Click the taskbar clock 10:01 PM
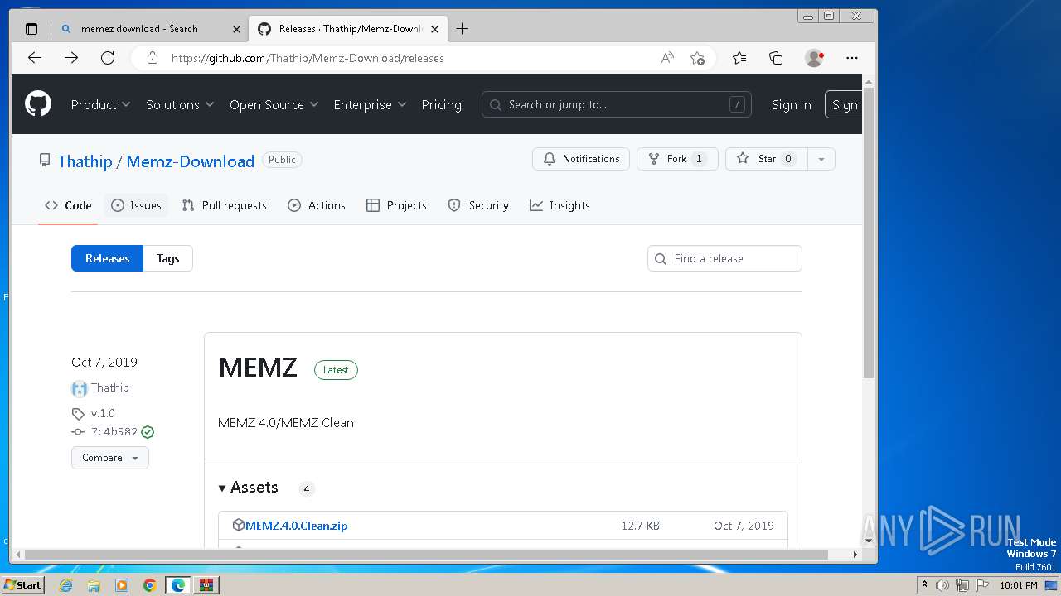 click(1018, 585)
